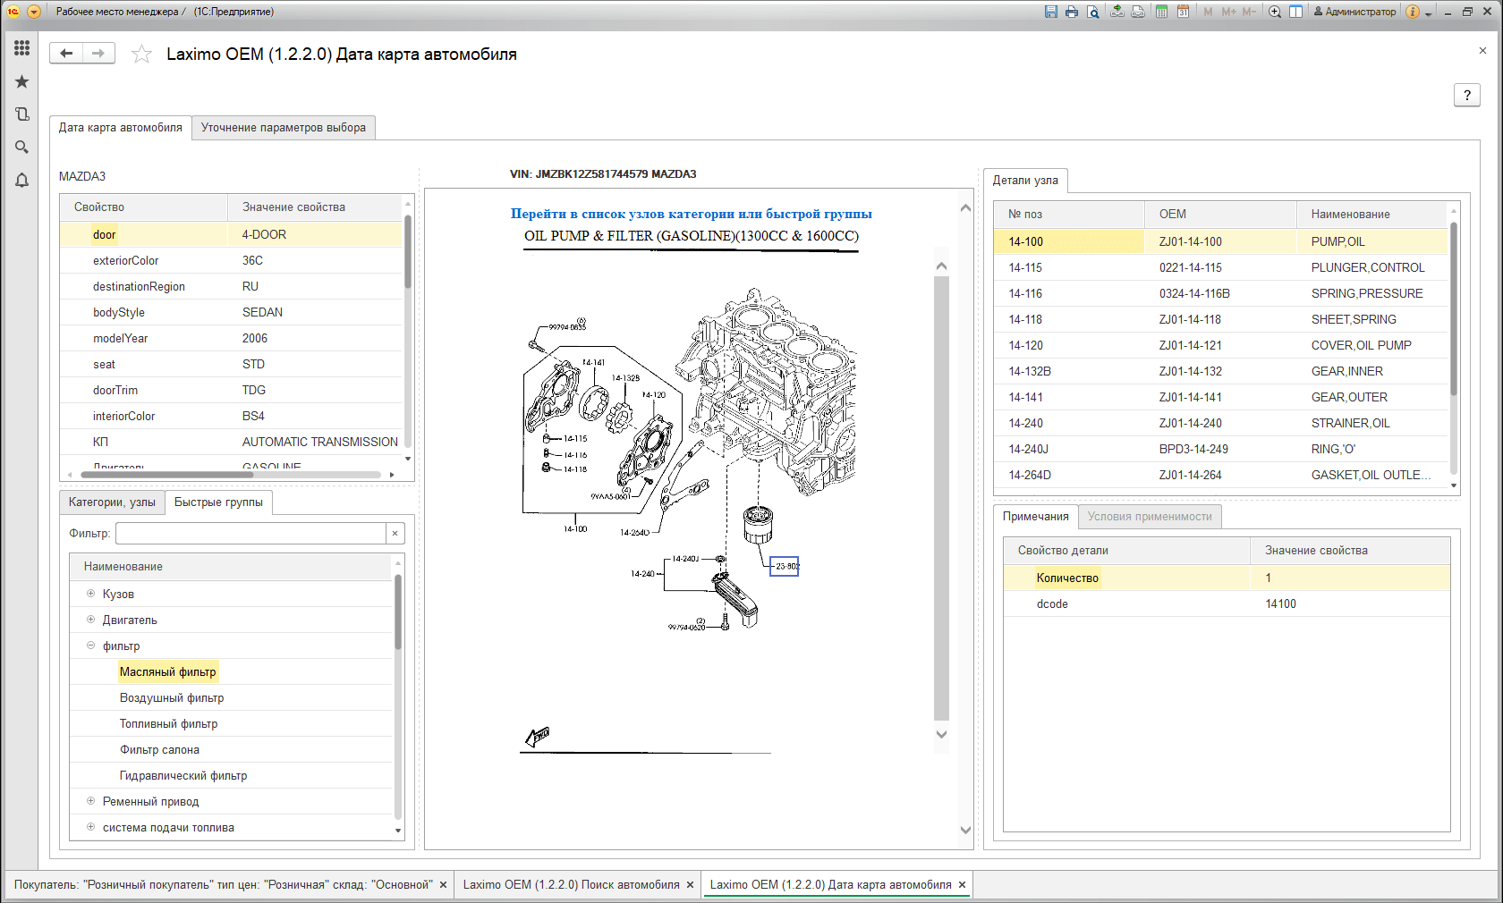Click the back navigation arrow
1503x903 pixels.
pos(66,54)
